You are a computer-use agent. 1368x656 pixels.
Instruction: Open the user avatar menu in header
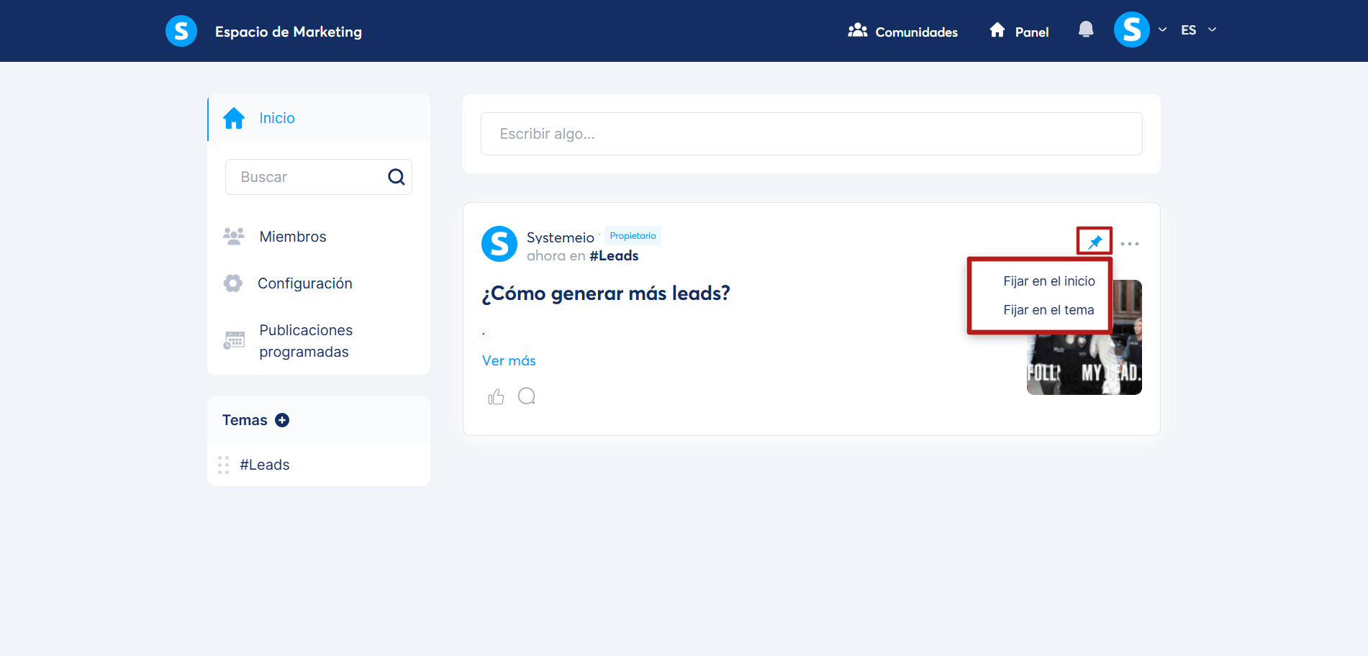(x=1131, y=29)
